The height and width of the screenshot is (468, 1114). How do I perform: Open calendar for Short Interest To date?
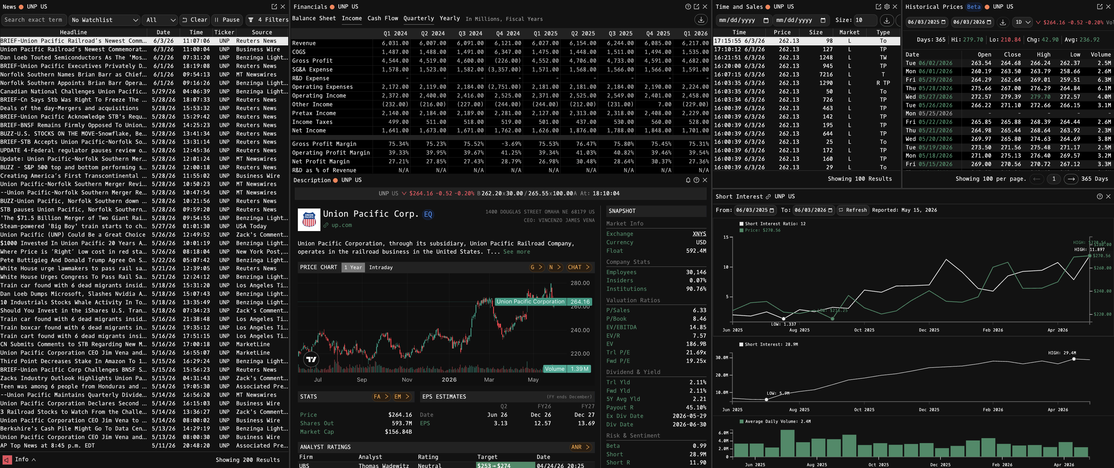pyautogui.click(x=830, y=210)
